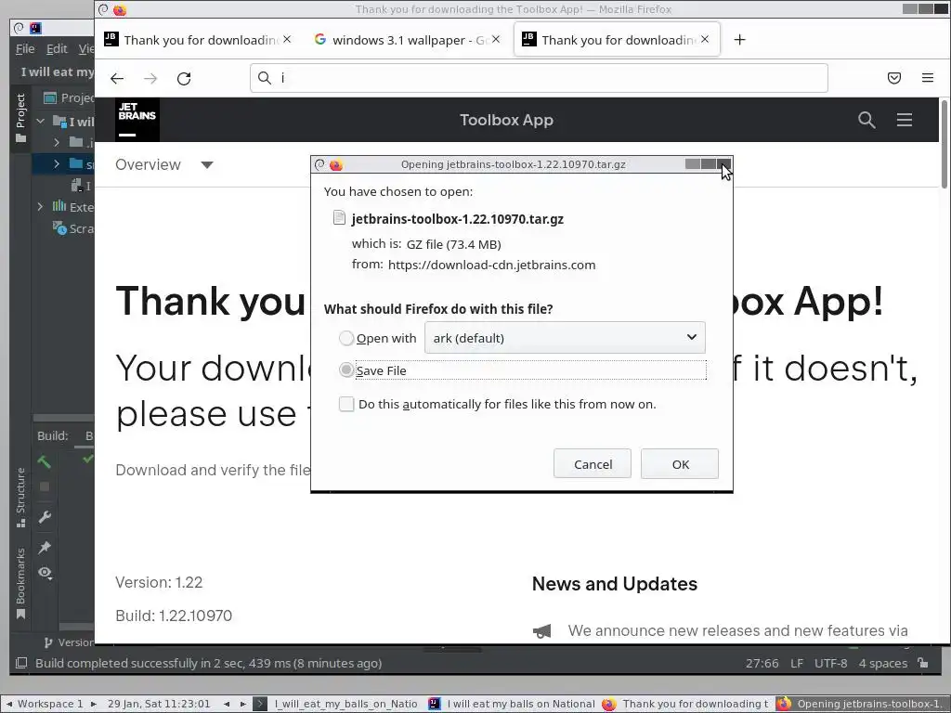Open the Pocket save icon in toolbar

894,78
